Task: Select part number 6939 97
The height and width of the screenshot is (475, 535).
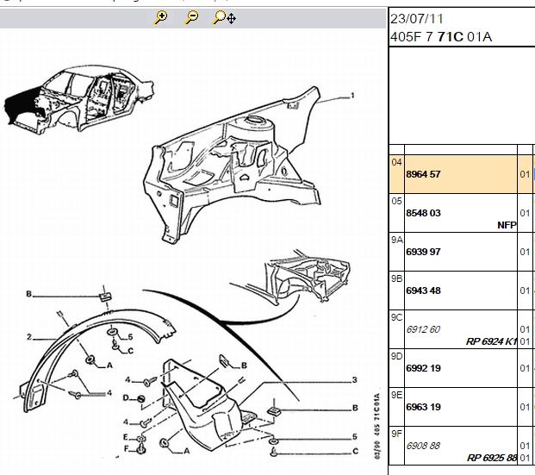Action: (423, 252)
